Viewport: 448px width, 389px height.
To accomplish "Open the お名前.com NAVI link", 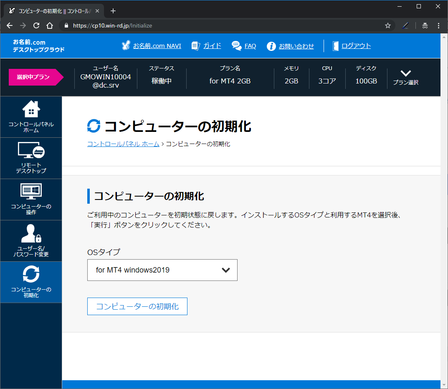I will click(x=157, y=46).
